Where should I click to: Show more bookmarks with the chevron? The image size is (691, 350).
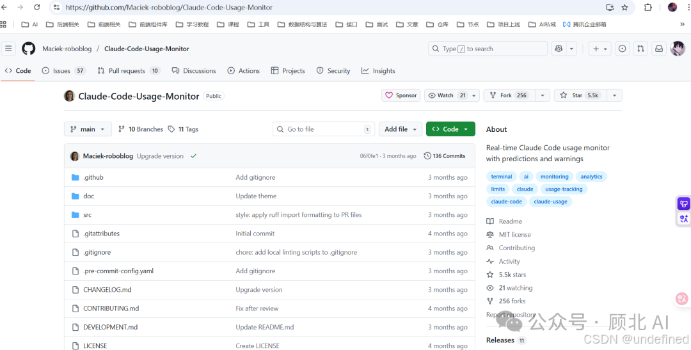pos(683,24)
